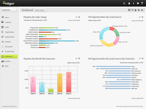The width and height of the screenshot is (146, 109).
Task: Click Employee Partner 20% label
Action: click(120, 26)
